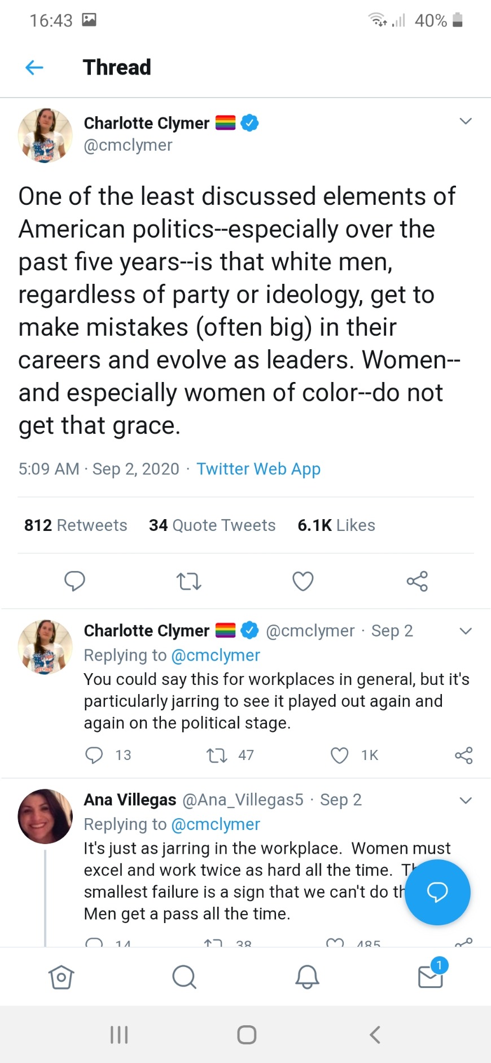Share the main tweet via share icon
491x1063 pixels.
417,581
